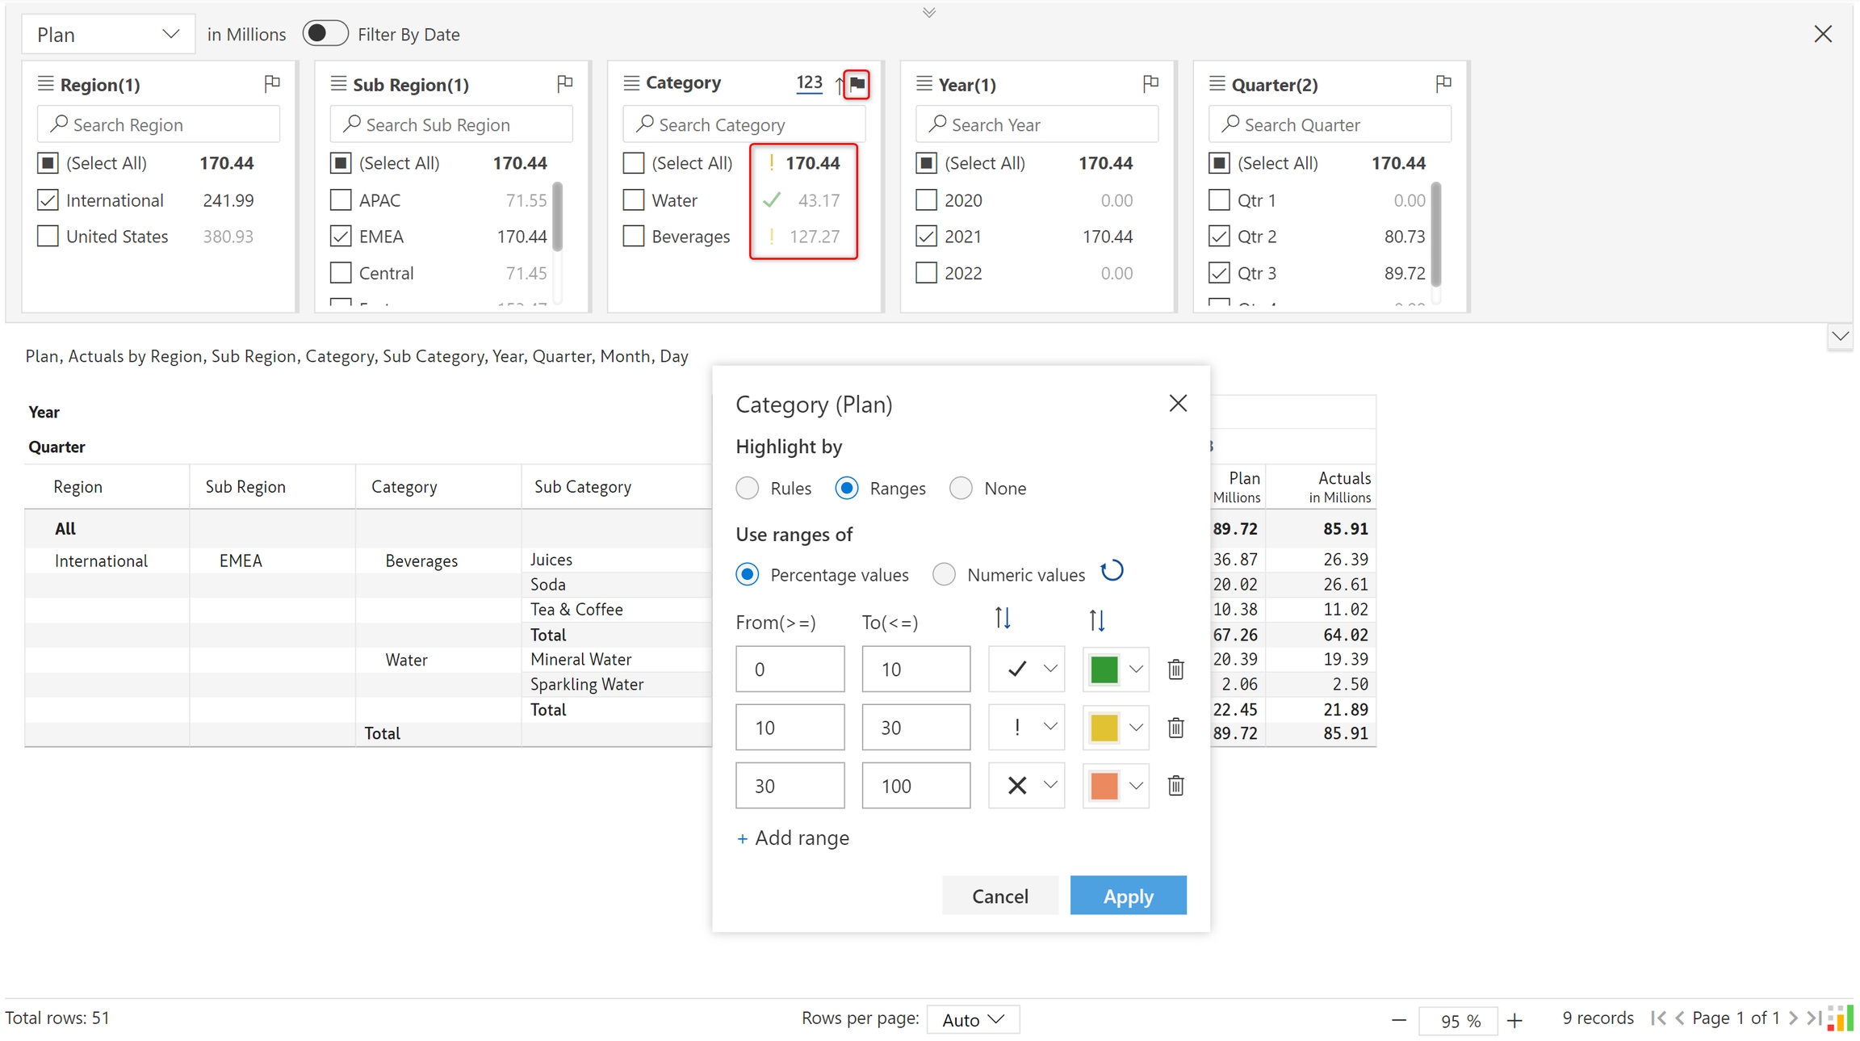Click the zoom in plus icon
This screenshot has width=1860, height=1041.
click(x=1514, y=1021)
